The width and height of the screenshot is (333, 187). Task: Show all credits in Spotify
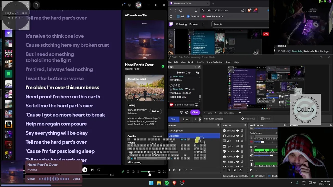coord(157,136)
